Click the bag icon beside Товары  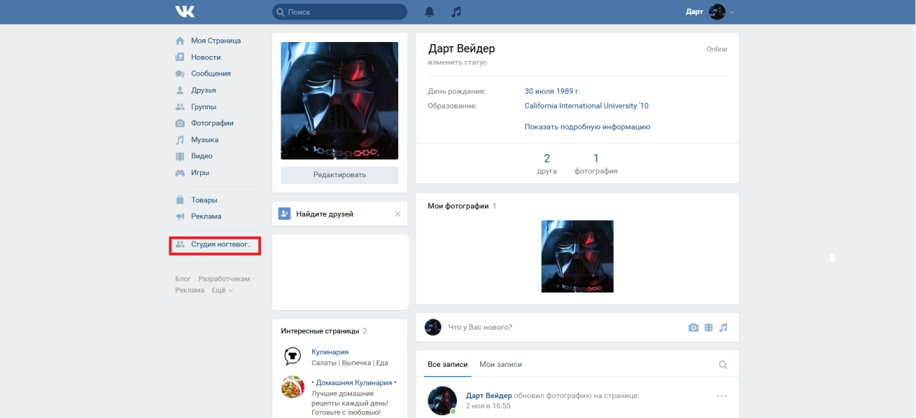180,200
